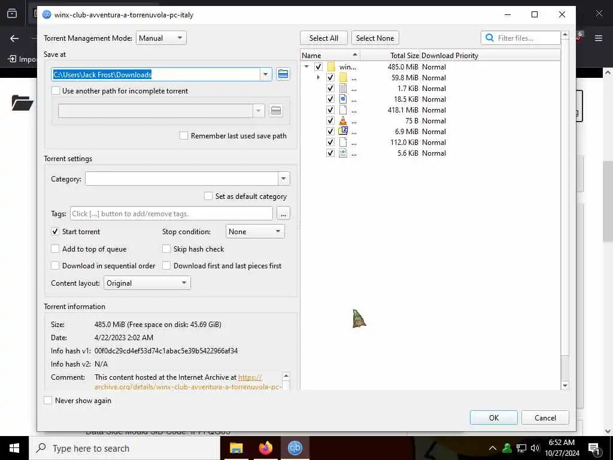Click disabled browse icon for incomplete torrent path
Screen dimensions: 613x460
tap(276, 111)
